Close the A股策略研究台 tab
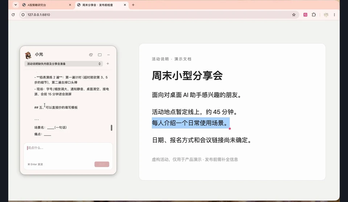Screen dimensions: 348x202 70,5
